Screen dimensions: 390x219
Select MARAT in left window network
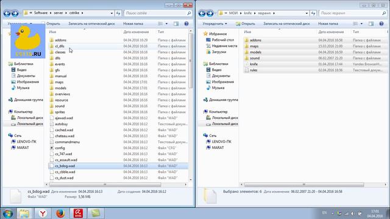[x=20, y=147]
